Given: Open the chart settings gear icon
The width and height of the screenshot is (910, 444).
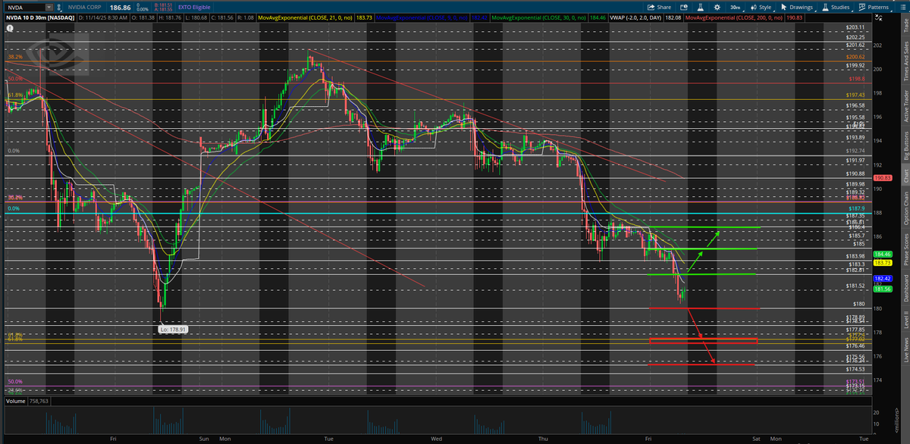Looking at the screenshot, I should coord(717,7).
